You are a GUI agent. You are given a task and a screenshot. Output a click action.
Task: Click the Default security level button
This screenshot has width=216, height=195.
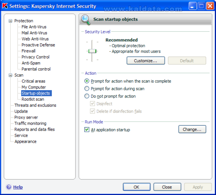pos(187,61)
